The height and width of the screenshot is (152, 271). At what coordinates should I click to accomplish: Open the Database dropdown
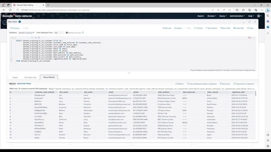26,33
